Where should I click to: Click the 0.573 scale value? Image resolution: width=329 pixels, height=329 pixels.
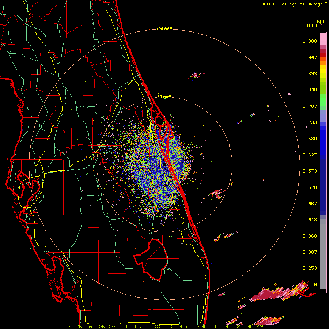click(310, 171)
